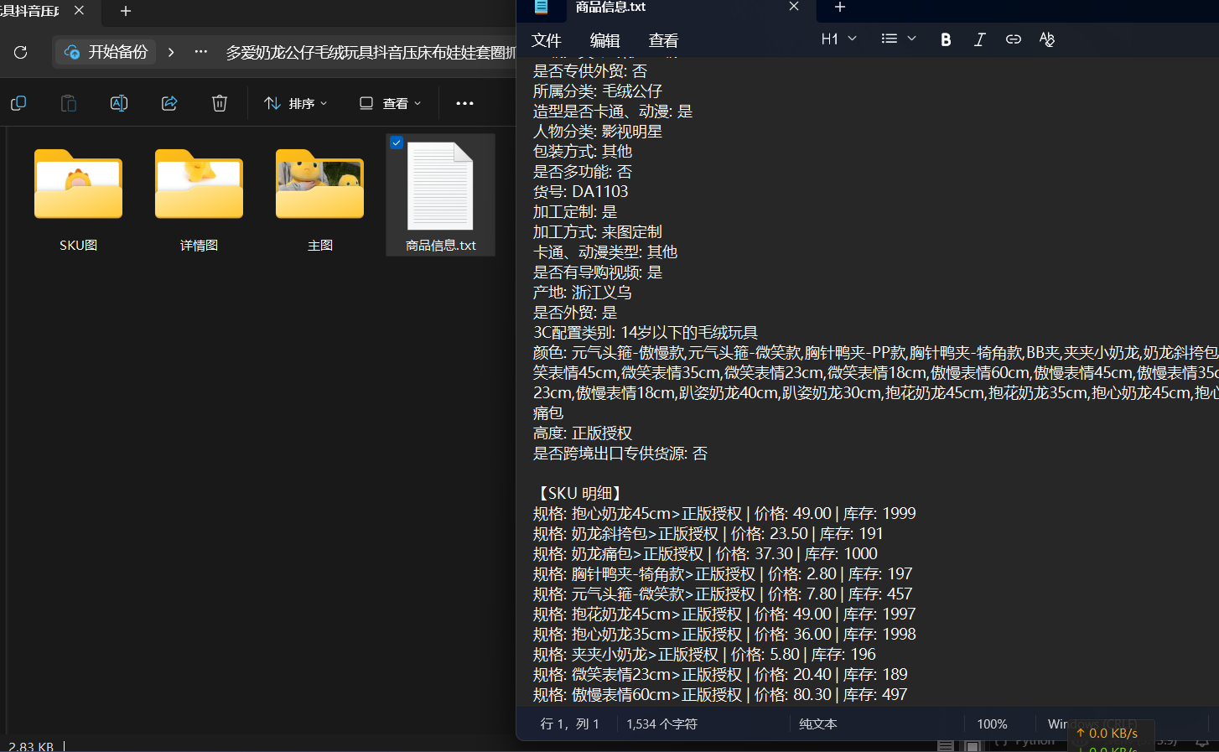Click the Copy icon in Explorer toolbar
This screenshot has height=752, width=1219.
click(x=18, y=102)
